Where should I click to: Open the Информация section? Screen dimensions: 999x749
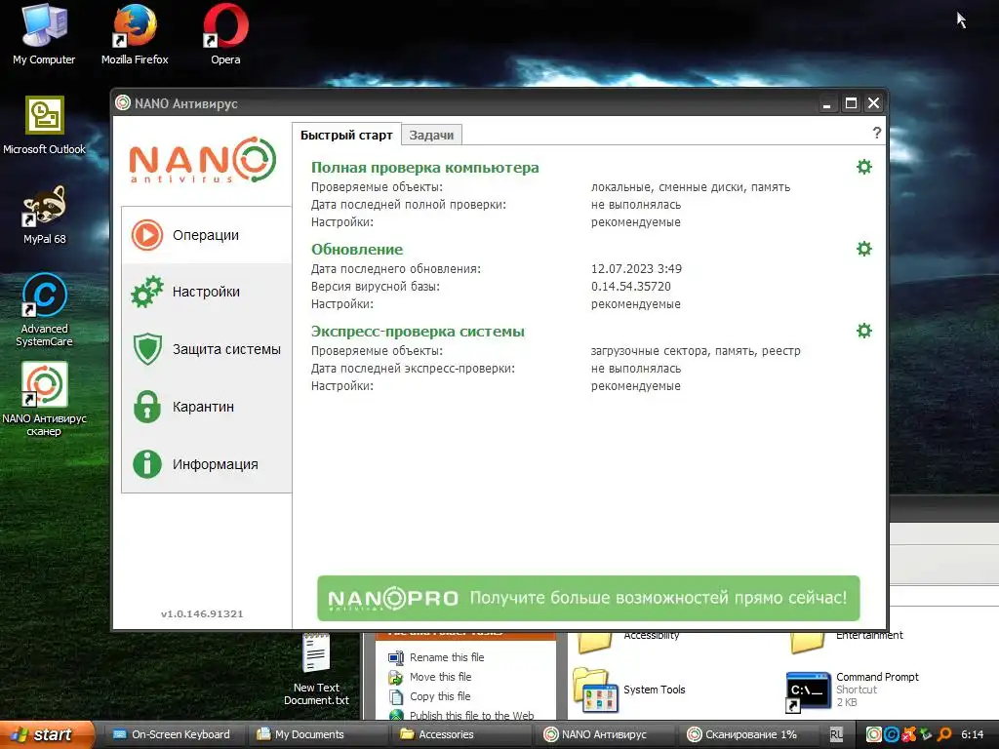(207, 463)
